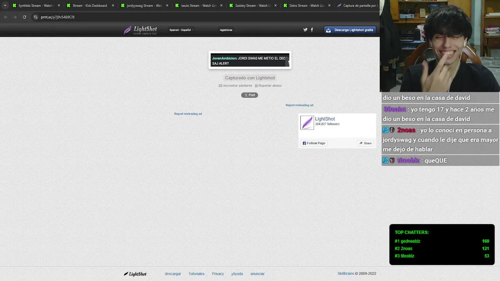
Task: Switch to the Saddey Stream tab
Action: tap(252, 5)
